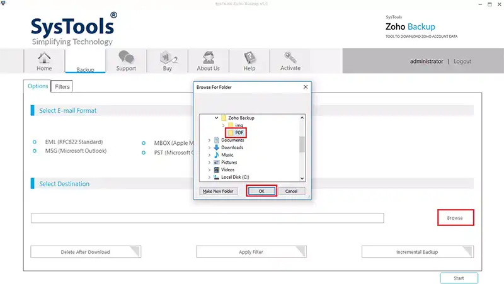Open the Activate key icon

click(x=290, y=57)
